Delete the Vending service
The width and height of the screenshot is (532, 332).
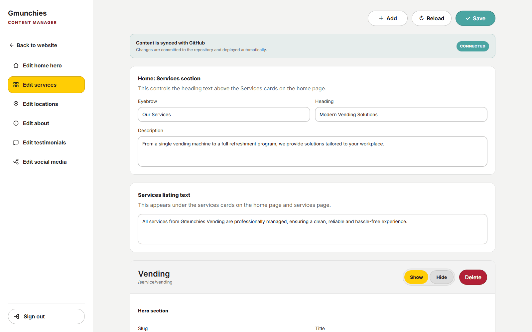click(x=473, y=277)
